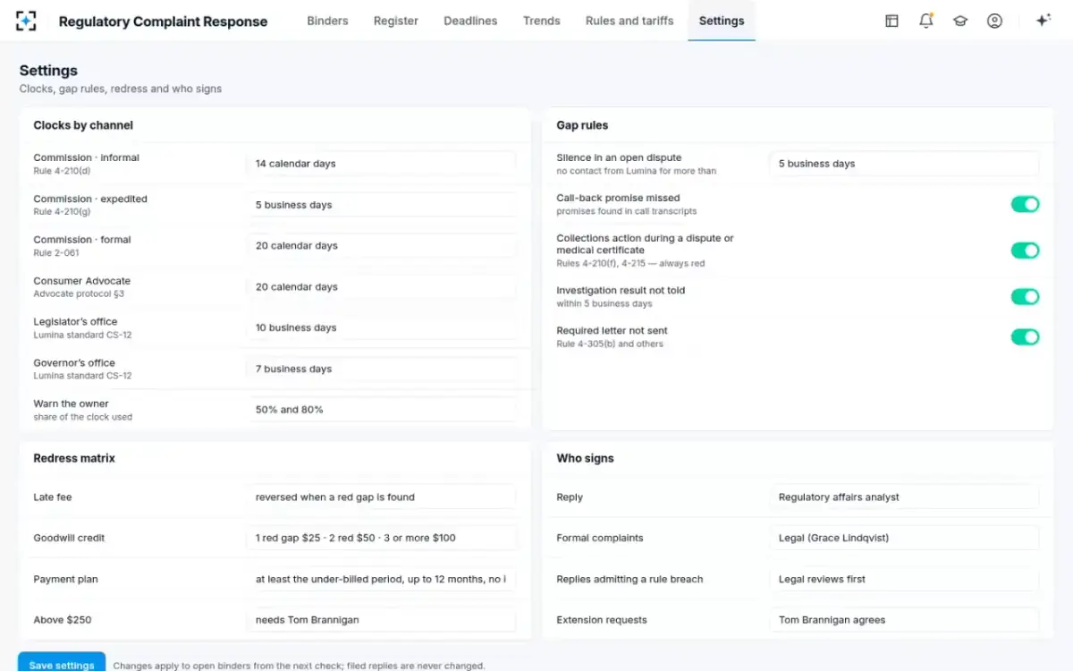Image resolution: width=1073 pixels, height=671 pixels.
Task: Edit the Payment plan field
Action: click(381, 579)
